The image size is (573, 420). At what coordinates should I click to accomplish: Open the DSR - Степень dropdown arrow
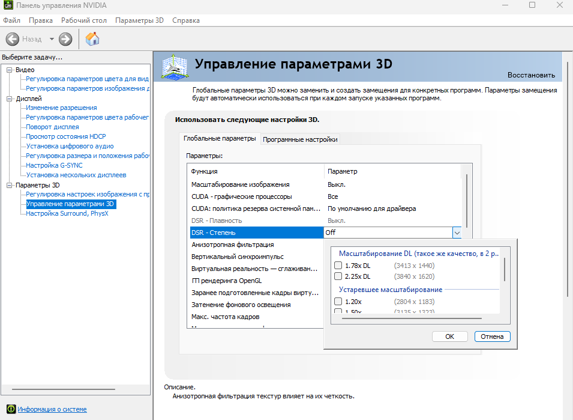(x=457, y=233)
